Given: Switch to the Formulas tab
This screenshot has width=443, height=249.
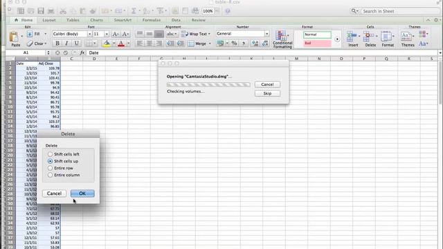Looking at the screenshot, I should pyautogui.click(x=152, y=20).
